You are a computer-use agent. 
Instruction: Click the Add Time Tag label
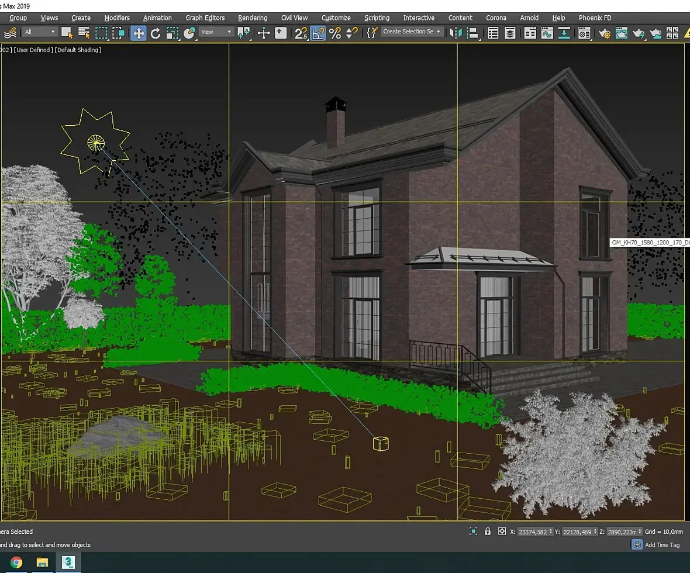[x=662, y=545]
